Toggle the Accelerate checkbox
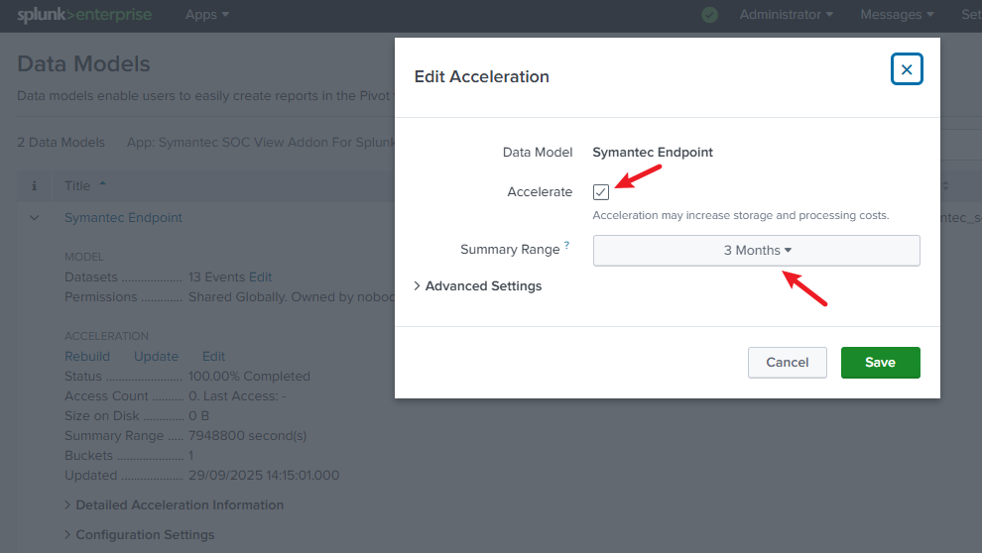 click(601, 192)
